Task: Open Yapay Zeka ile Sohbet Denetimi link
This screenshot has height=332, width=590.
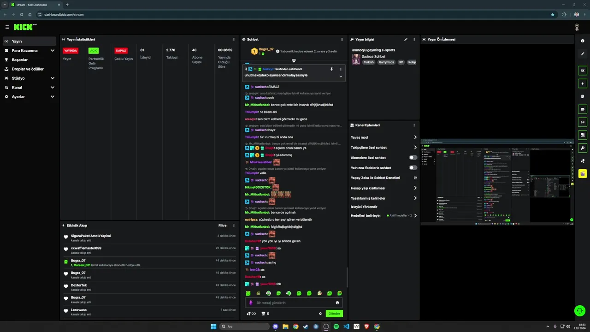Action: 383,178
